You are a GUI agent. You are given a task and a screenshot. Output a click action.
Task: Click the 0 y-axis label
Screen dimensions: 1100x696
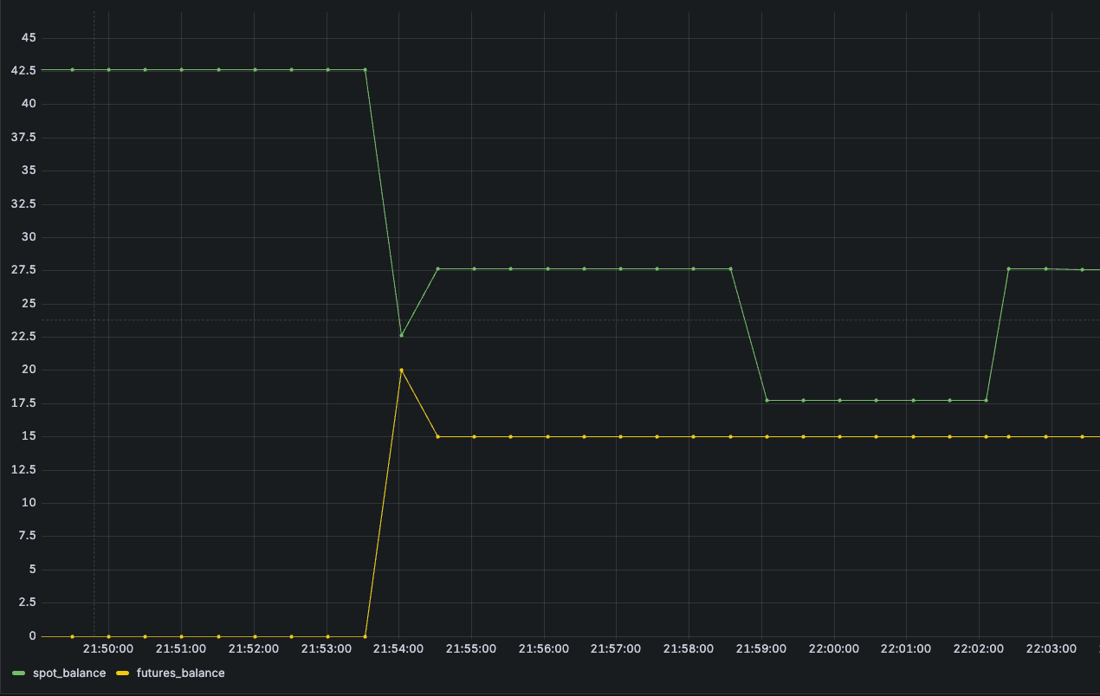(32, 636)
